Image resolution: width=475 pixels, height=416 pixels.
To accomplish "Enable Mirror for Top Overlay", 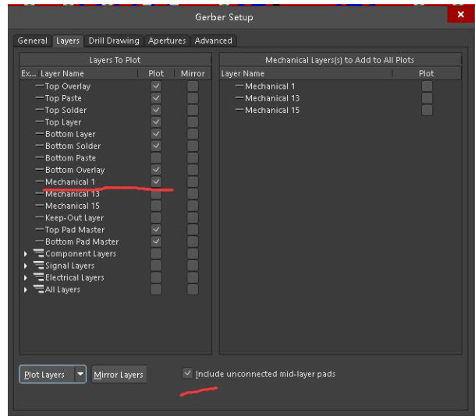I will pos(193,86).
